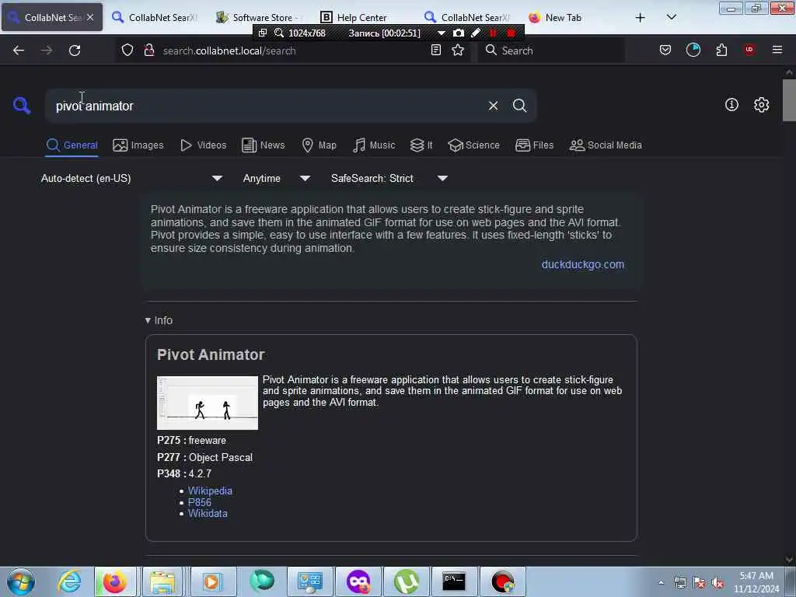Screen dimensions: 796x597
Task: Click the pivot animator search field
Action: pyautogui.click(x=269, y=106)
